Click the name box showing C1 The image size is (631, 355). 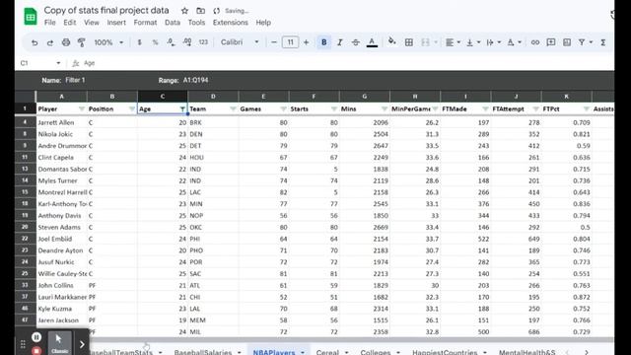(40, 63)
